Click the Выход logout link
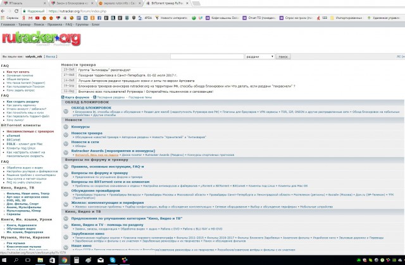Image resolution: width=405 pixels, height=265 pixels. [x=51, y=56]
